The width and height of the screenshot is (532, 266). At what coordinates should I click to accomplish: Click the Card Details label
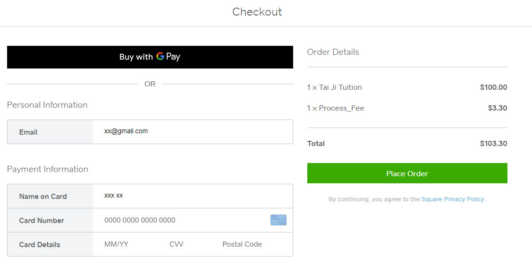coord(40,245)
